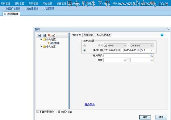Open the second 2015.04 period dropdown
Screen dimensions: 171x120
point(152,45)
